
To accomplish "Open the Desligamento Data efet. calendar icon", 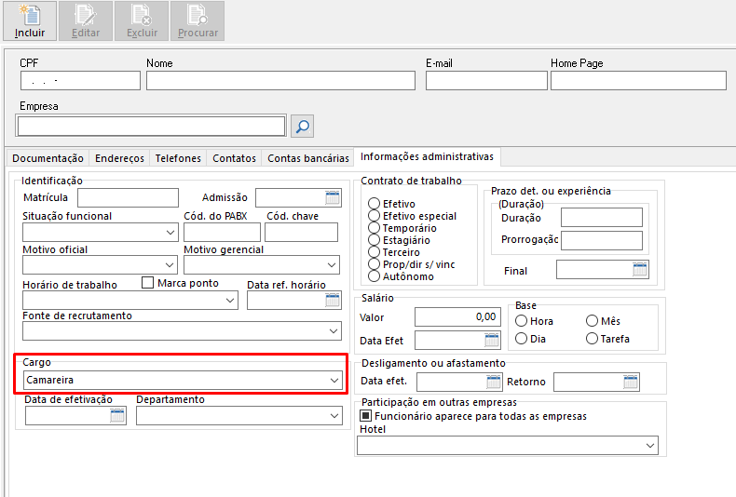I will (494, 382).
